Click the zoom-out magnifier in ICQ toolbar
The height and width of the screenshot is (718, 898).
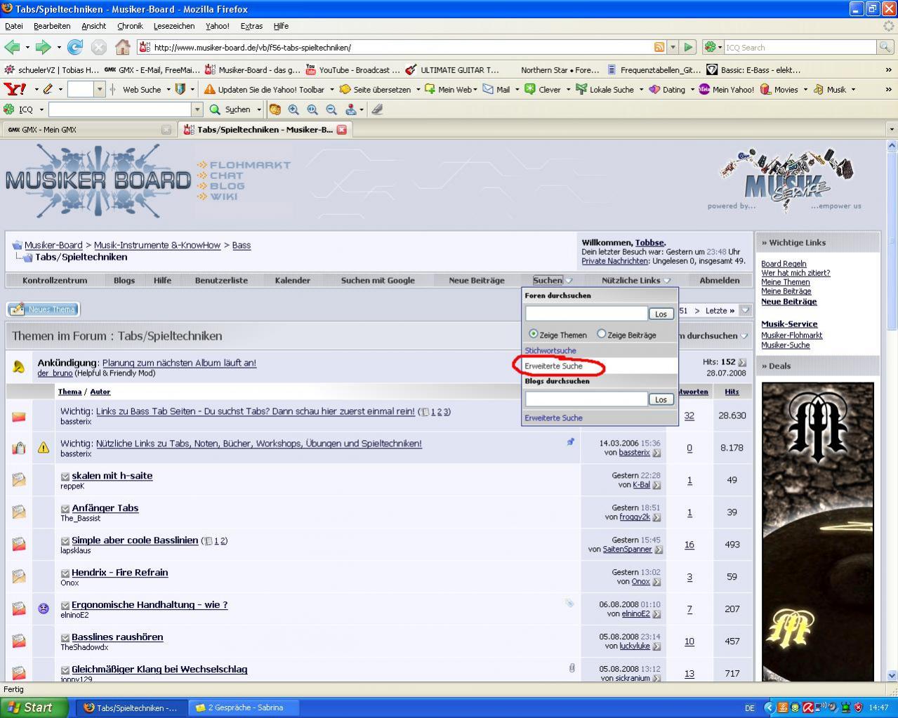(331, 109)
